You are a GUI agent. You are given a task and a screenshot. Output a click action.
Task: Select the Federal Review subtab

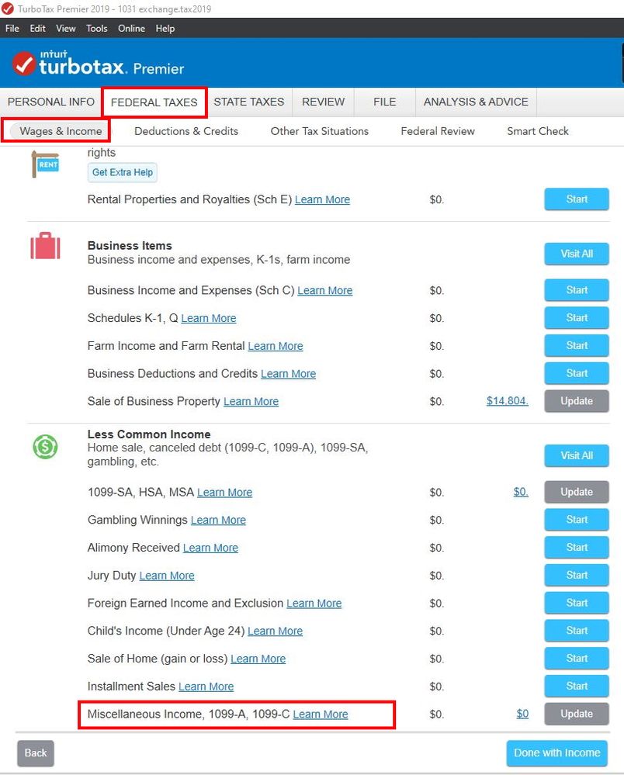click(x=438, y=131)
